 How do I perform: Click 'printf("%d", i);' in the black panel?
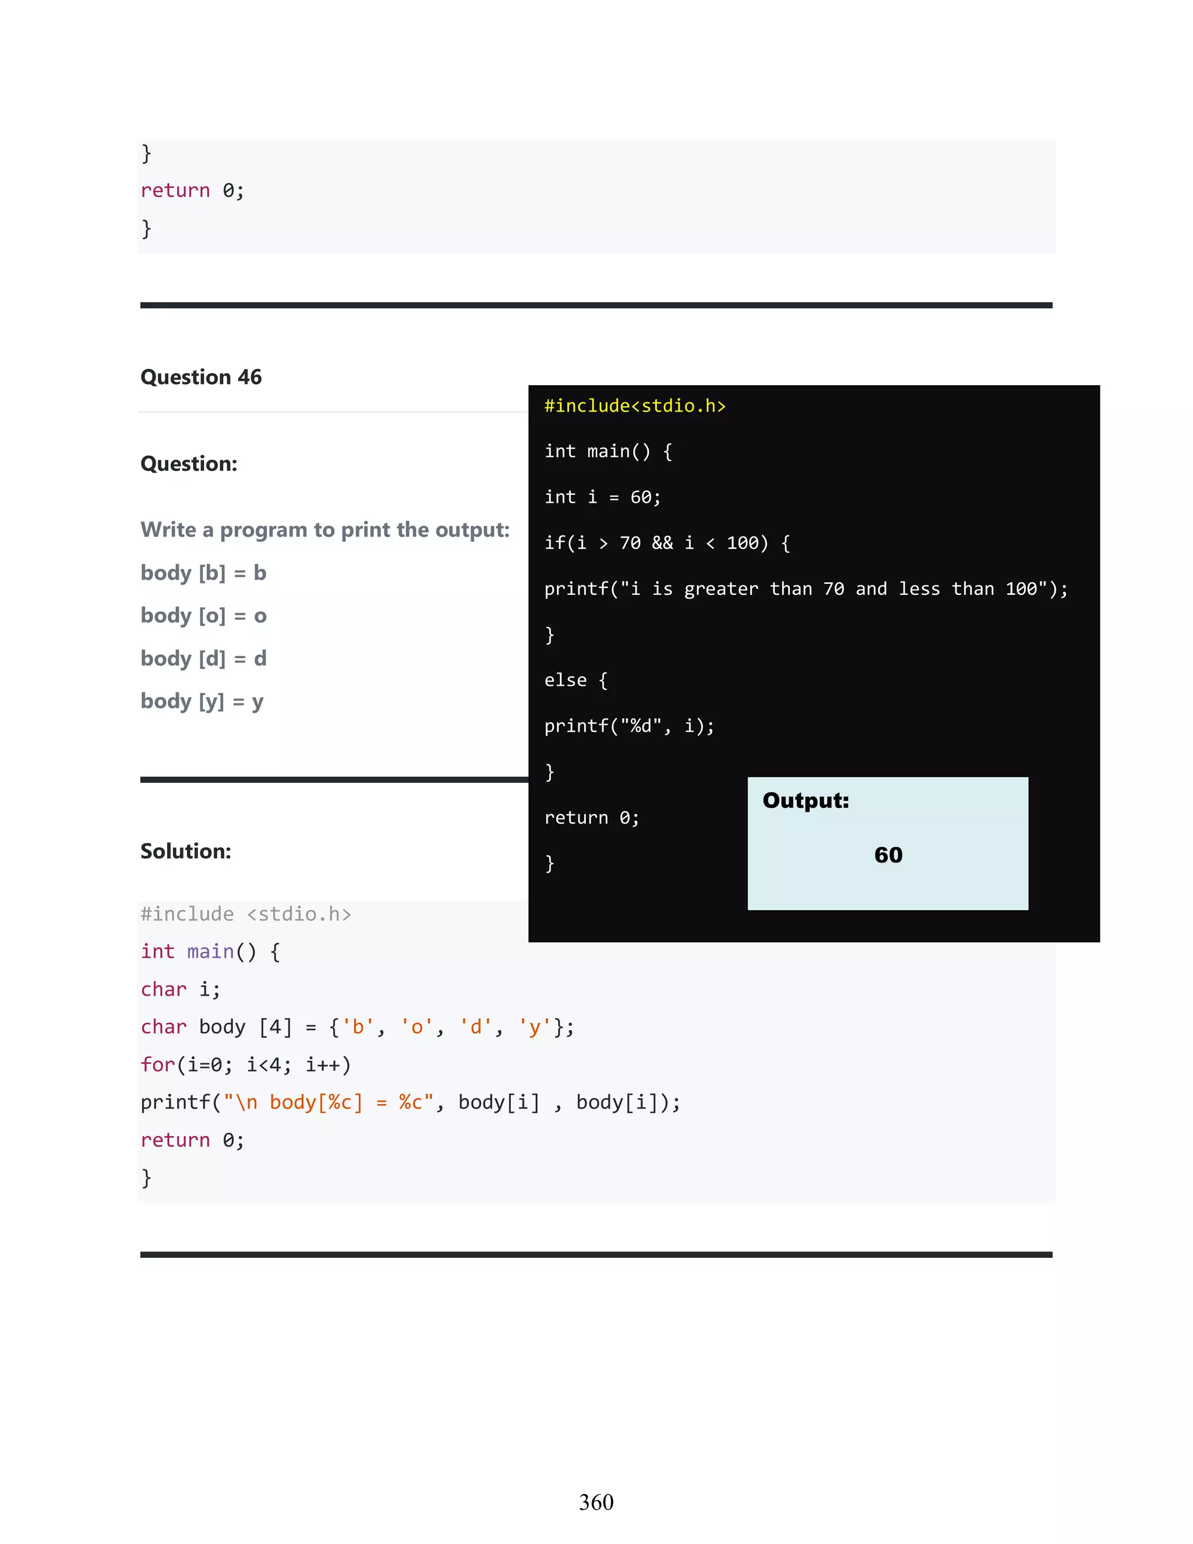point(630,726)
